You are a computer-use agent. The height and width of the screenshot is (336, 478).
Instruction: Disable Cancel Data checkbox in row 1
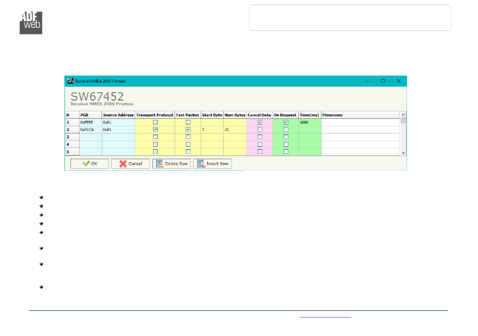260,122
